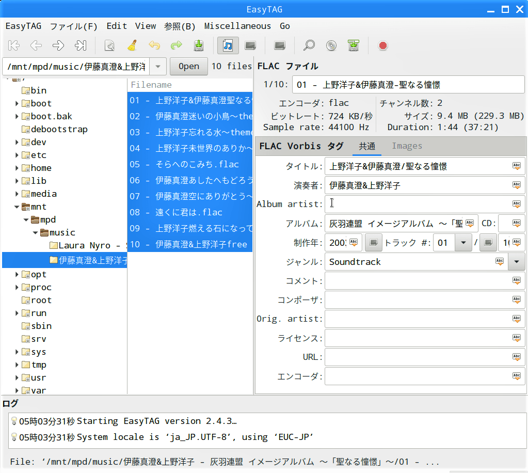Switch to the artist and album browser view
Screen dimensions: 528x473
click(x=250, y=45)
